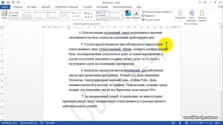Apply the second style set thumbnail
This screenshot has height=125, width=223.
(27, 15)
